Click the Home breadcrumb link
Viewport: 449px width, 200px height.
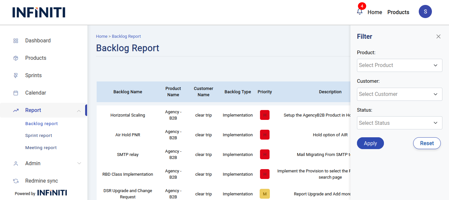(102, 36)
